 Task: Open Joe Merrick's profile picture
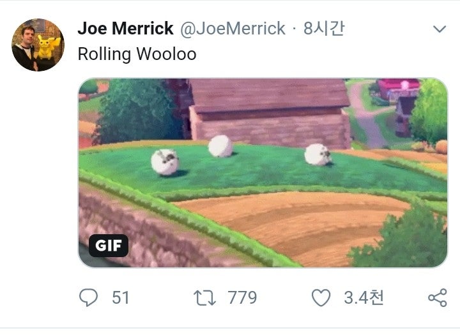tap(38, 45)
